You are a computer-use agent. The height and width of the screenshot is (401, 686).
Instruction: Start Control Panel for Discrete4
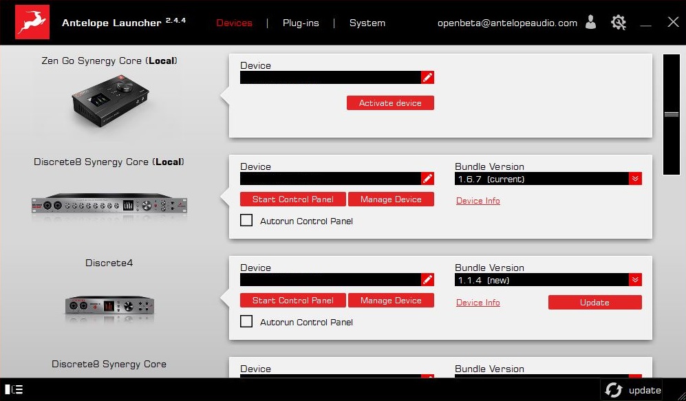pos(292,301)
